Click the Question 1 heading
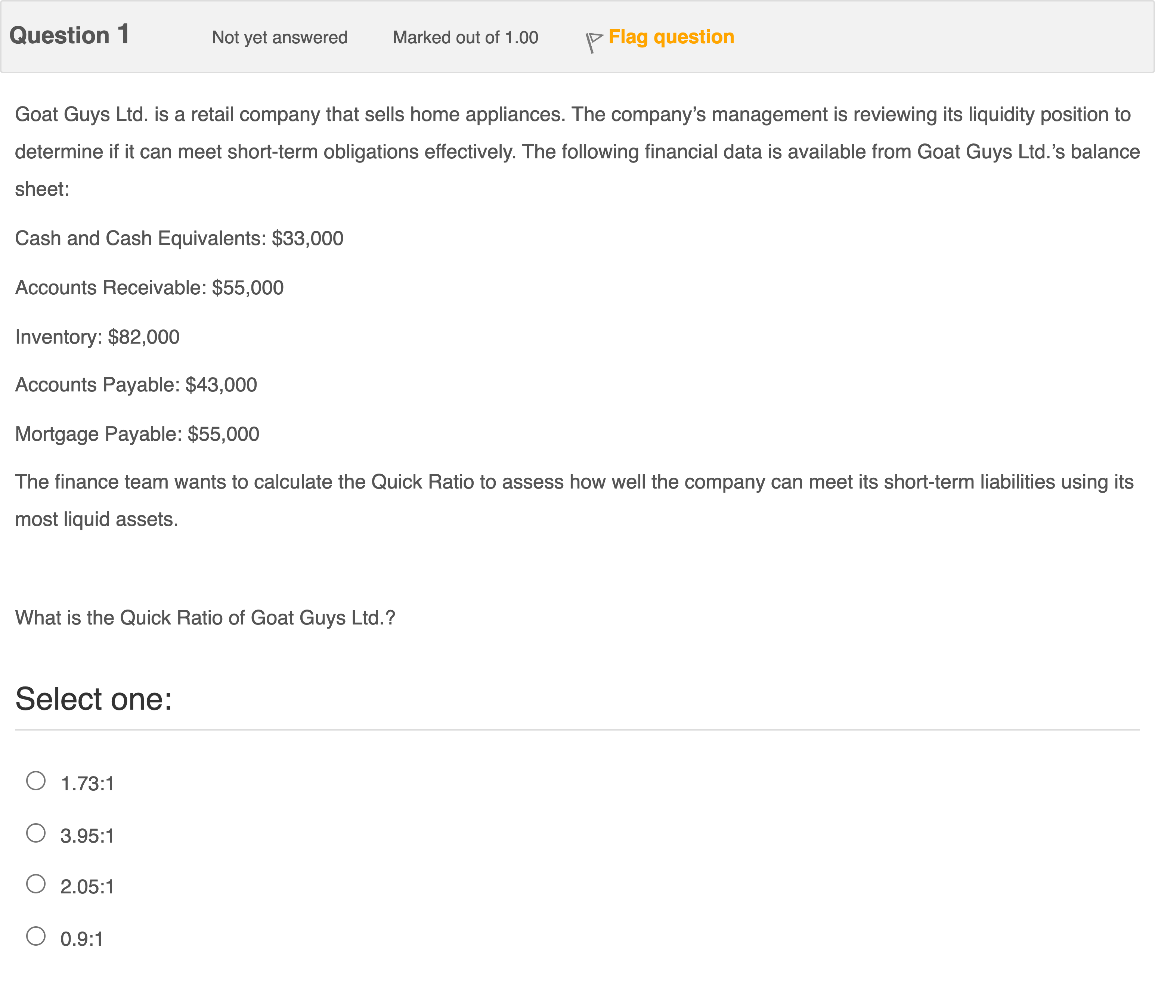The width and height of the screenshot is (1155, 995). [70, 35]
